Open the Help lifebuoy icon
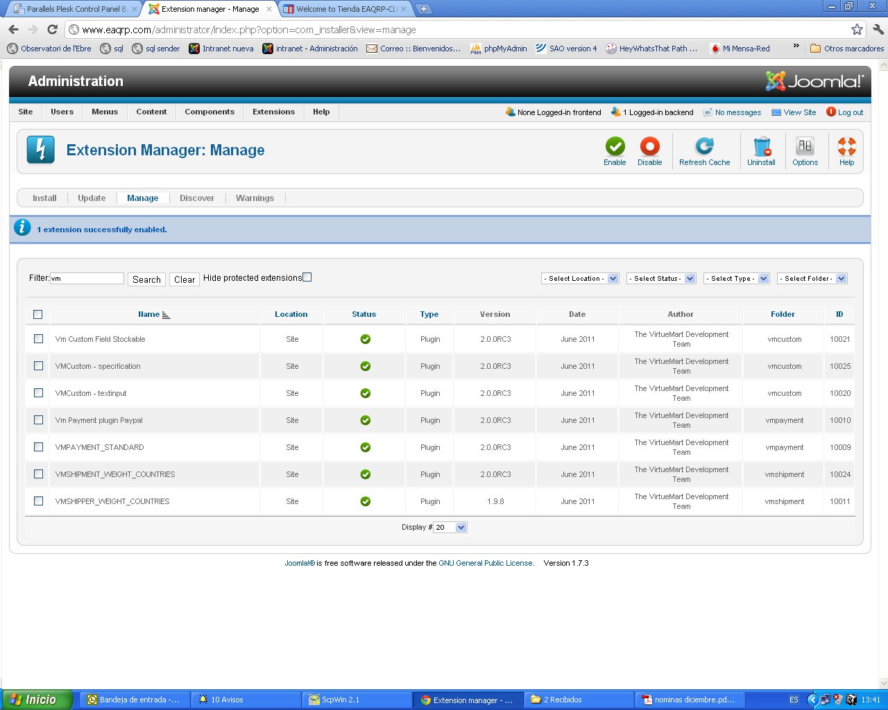This screenshot has width=888, height=710. coord(846,146)
